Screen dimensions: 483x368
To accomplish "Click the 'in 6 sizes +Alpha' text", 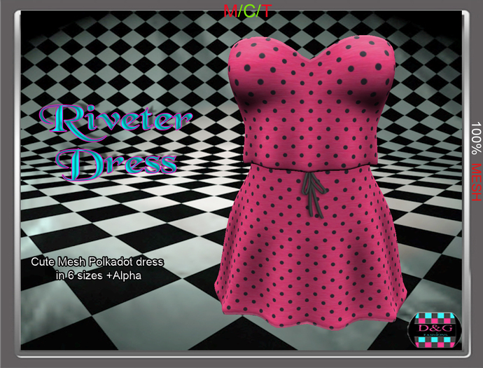I will coord(99,275).
